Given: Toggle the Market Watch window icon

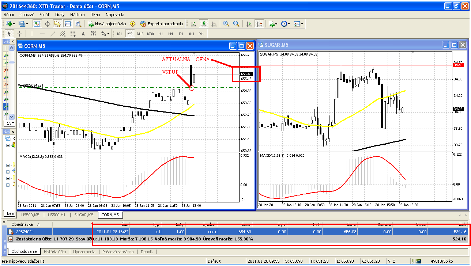Looking at the screenshot, I should coord(37,24).
